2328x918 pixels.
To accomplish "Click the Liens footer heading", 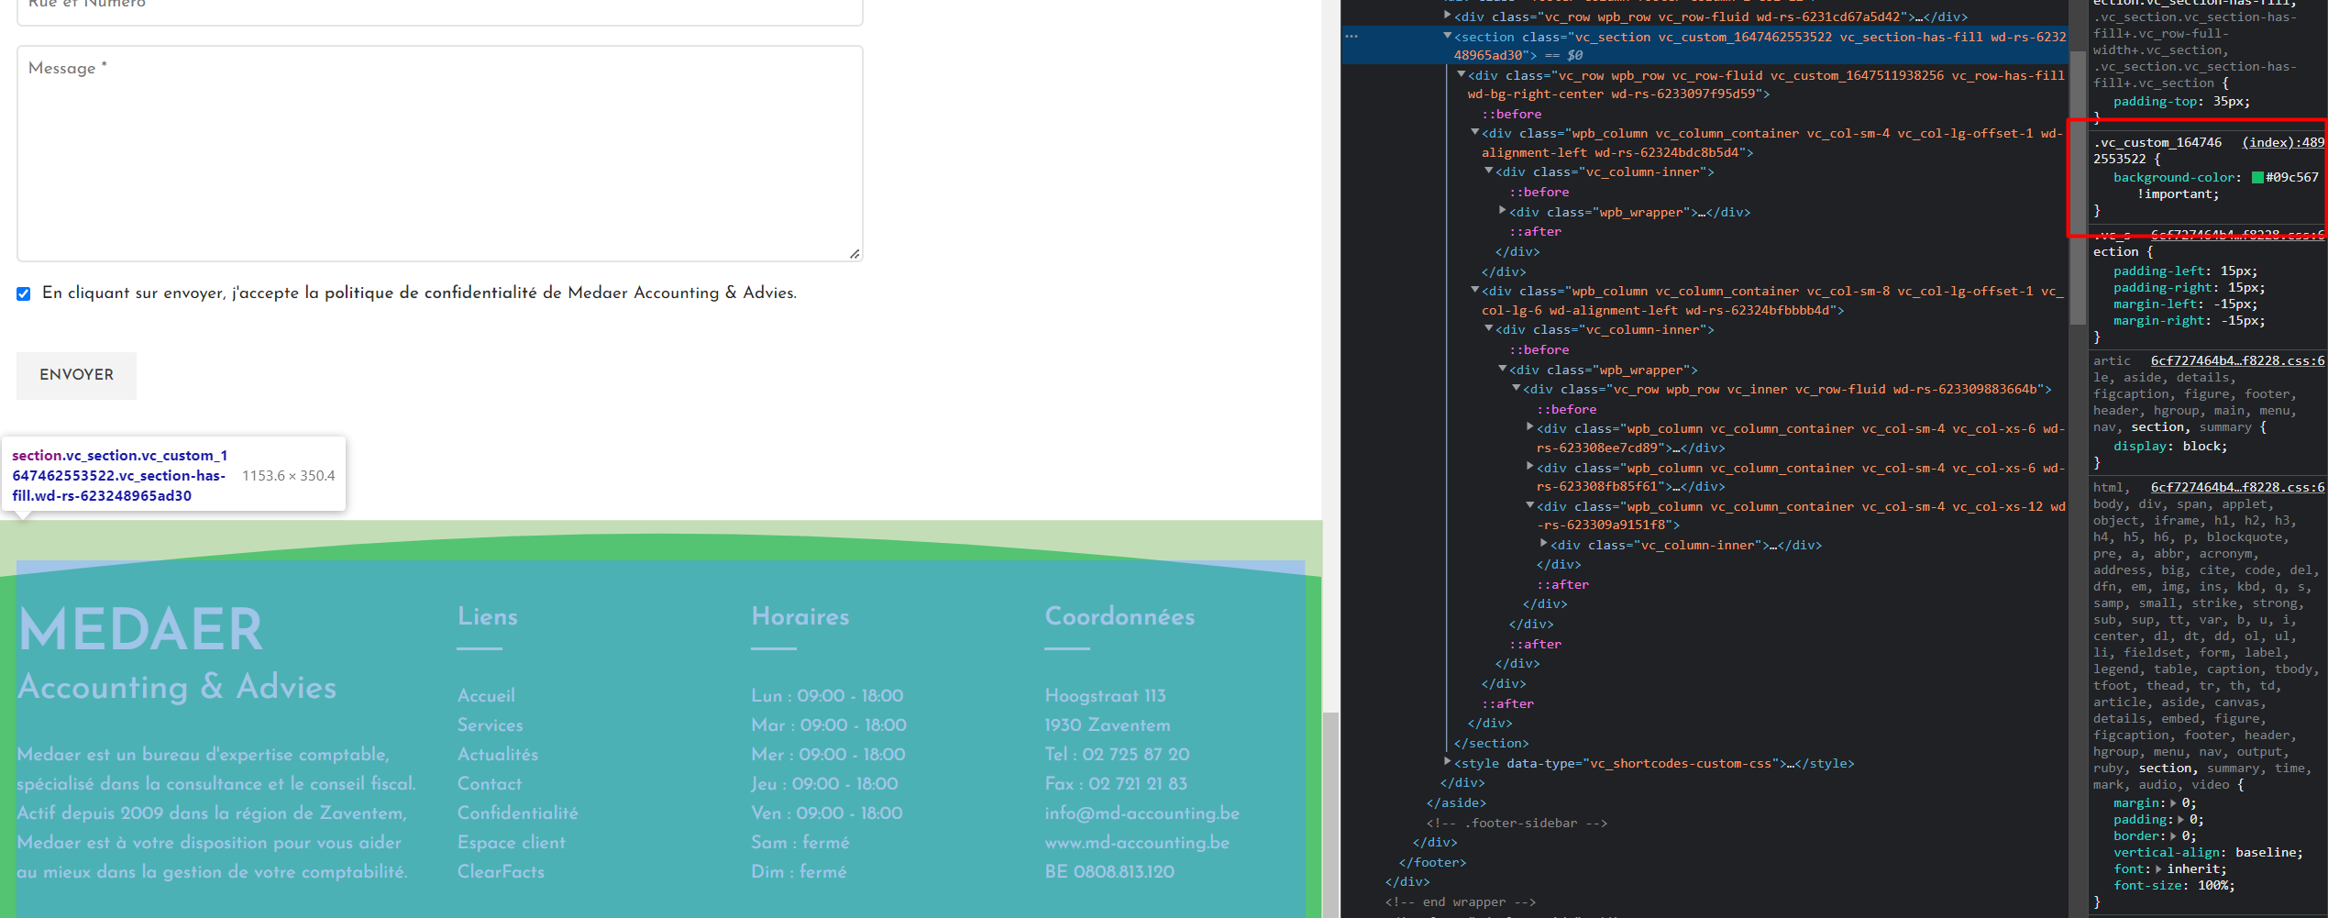I will pos(488,616).
